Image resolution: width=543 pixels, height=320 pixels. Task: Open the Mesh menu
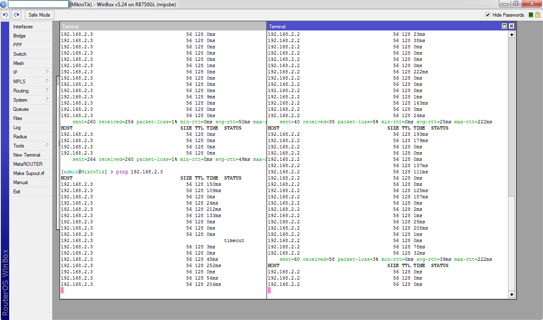coord(31,63)
